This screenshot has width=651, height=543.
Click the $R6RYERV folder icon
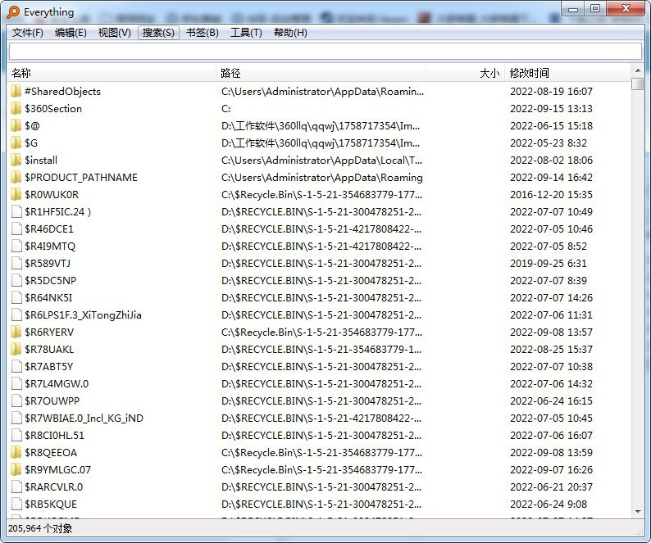(x=16, y=333)
